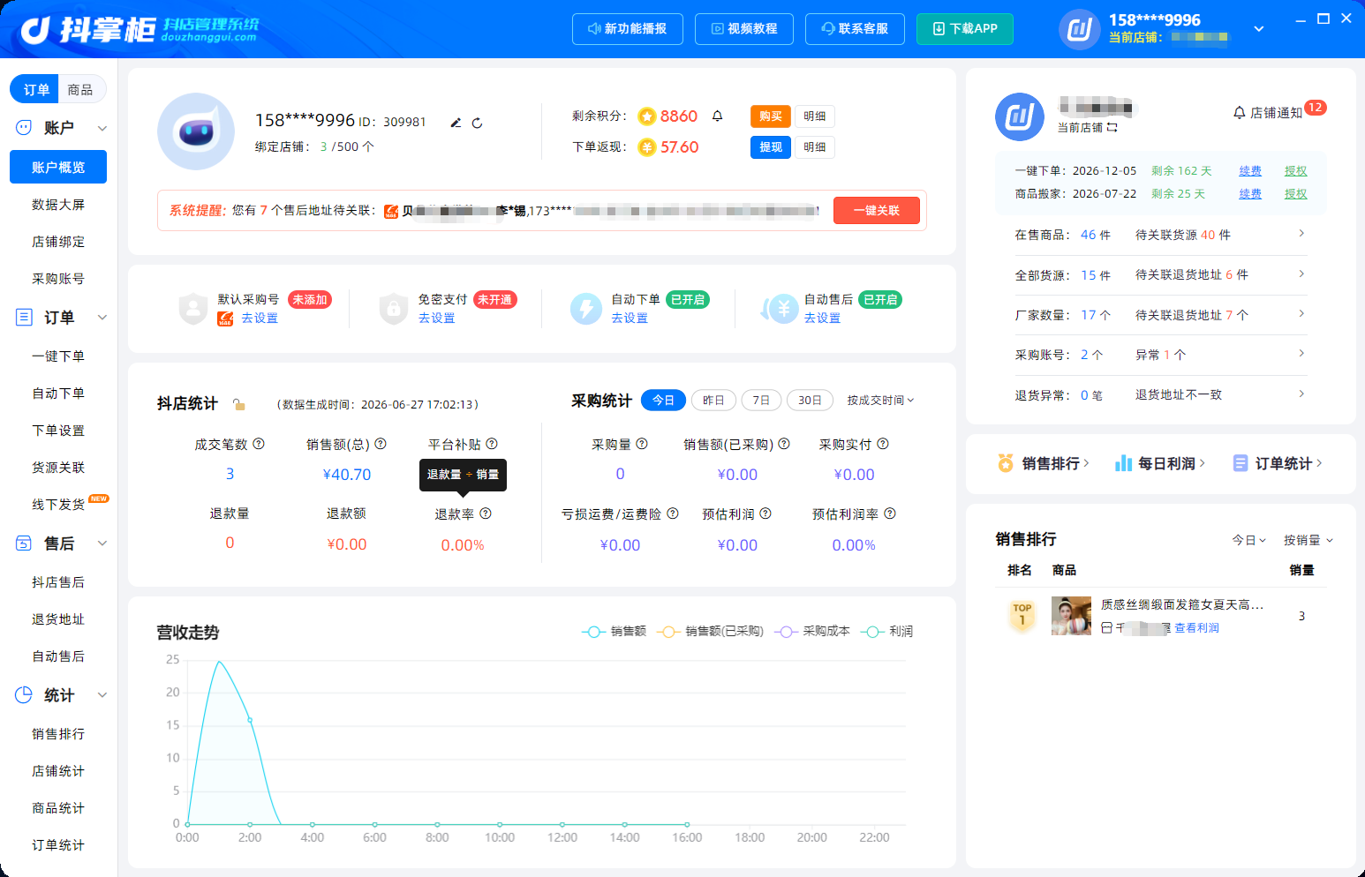The height and width of the screenshot is (877, 1365).
Task: Click the orange 购买 button
Action: pos(771,116)
